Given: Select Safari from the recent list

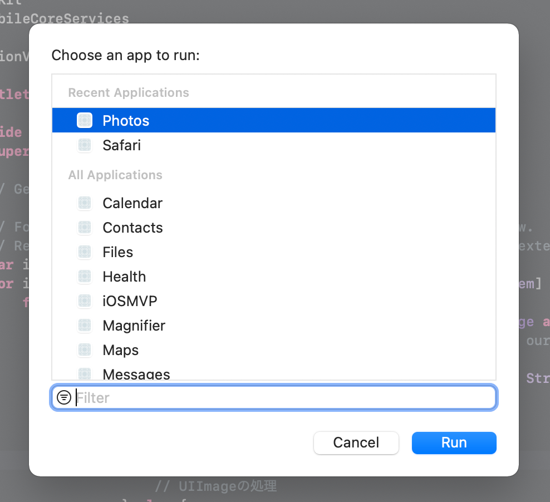Looking at the screenshot, I should (x=273, y=145).
